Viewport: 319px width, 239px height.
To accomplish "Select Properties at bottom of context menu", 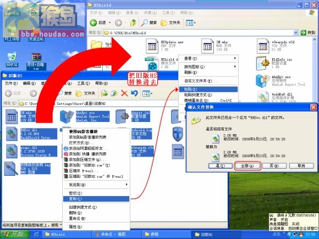I will (96, 227).
